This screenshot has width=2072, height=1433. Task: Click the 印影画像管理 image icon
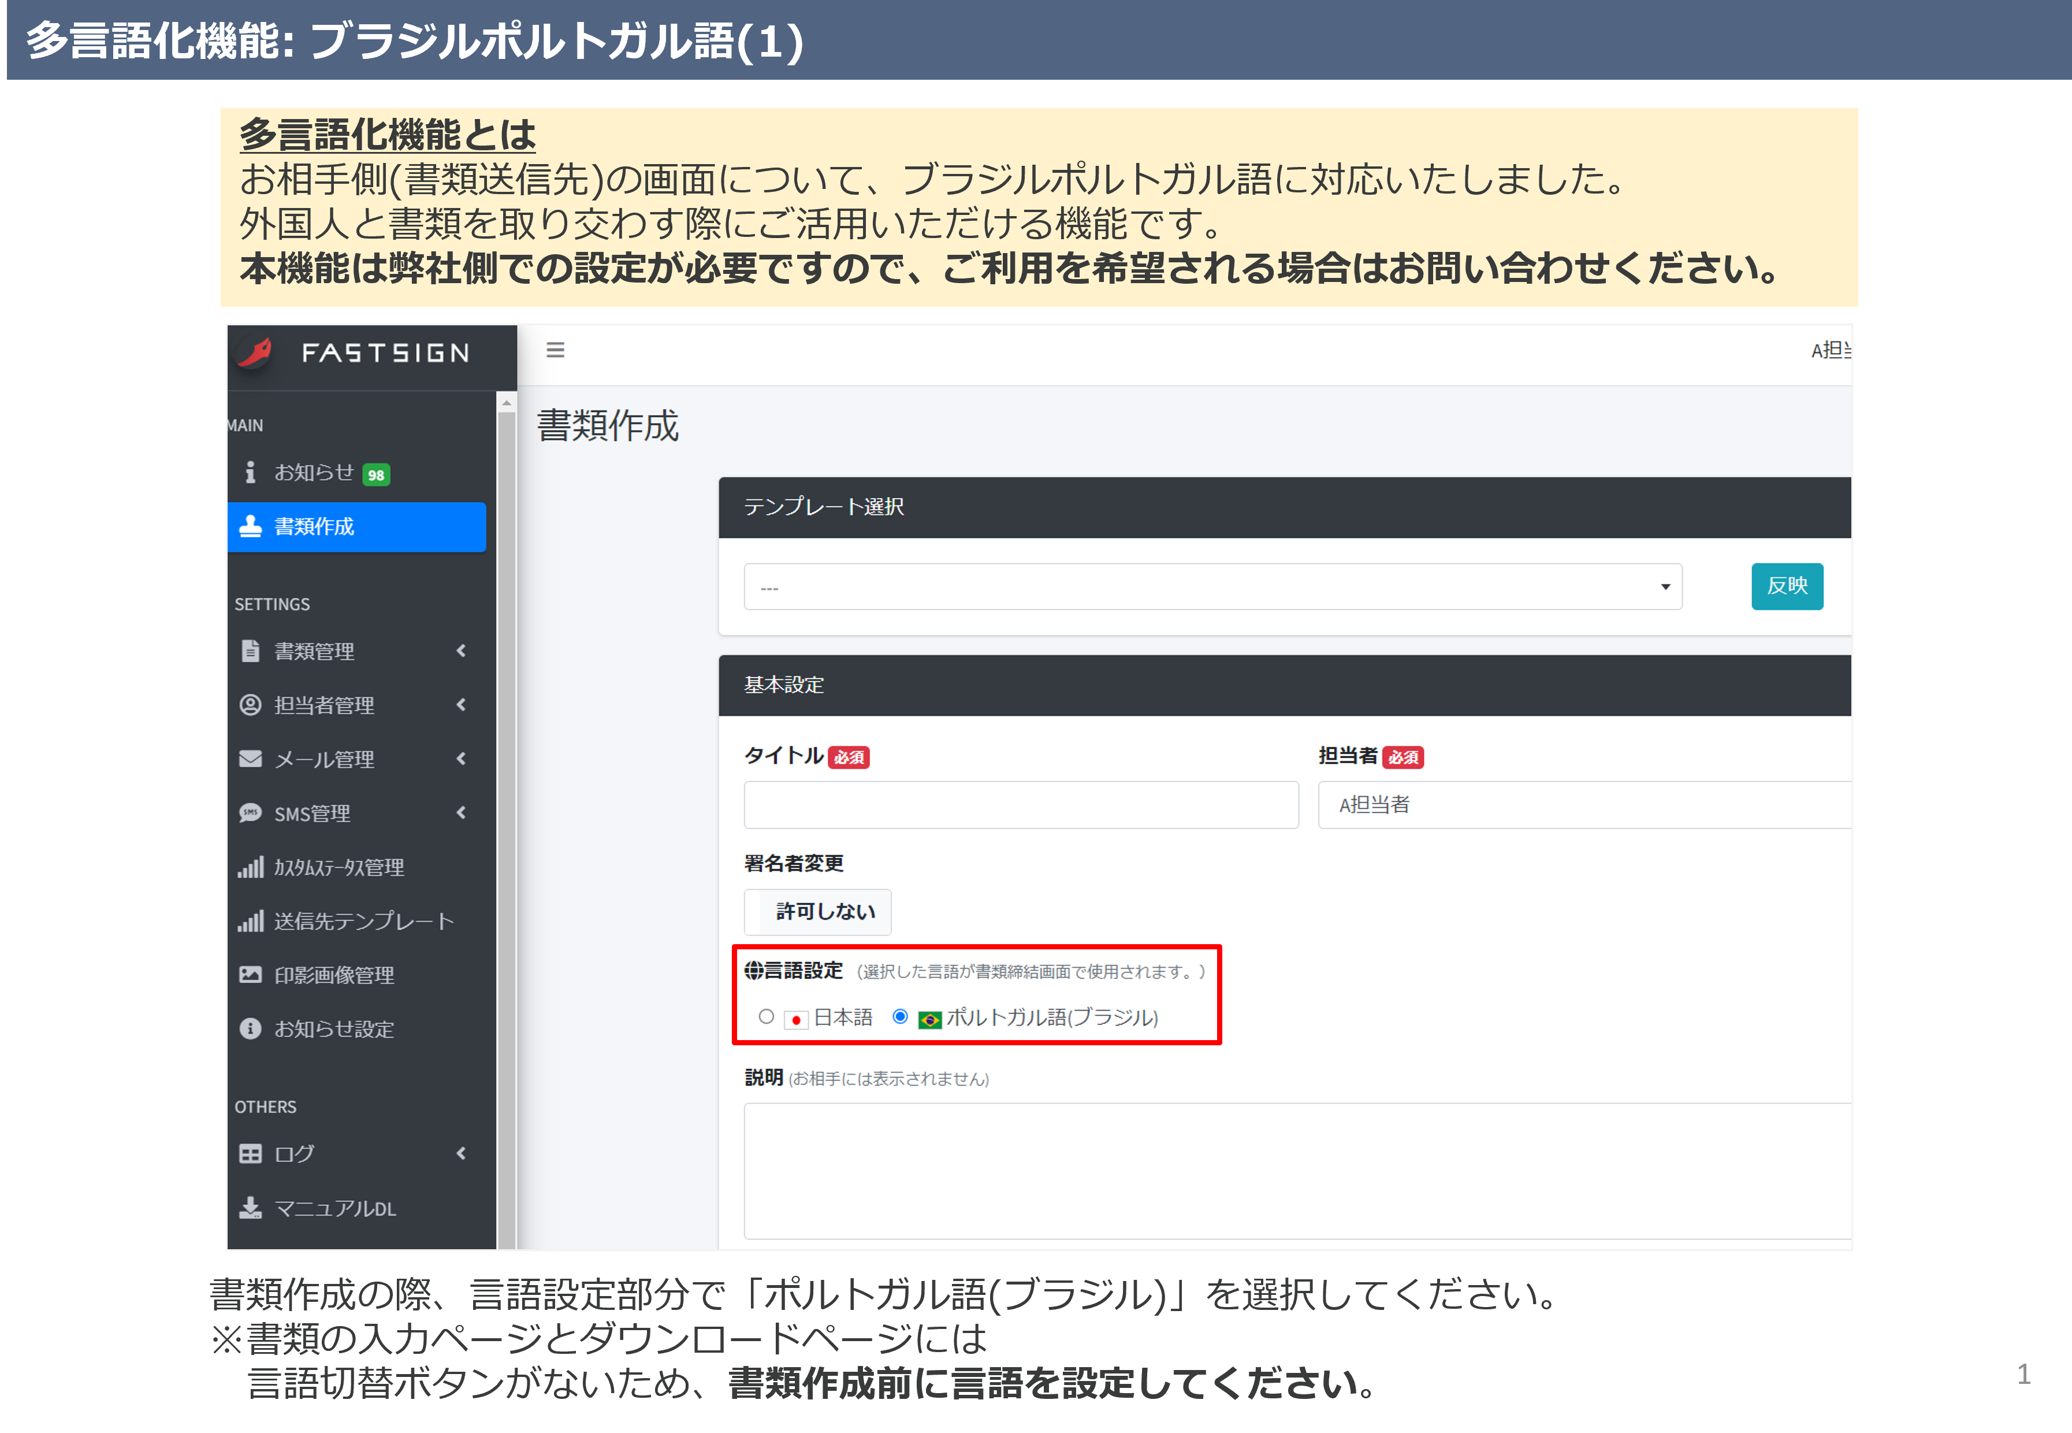250,975
